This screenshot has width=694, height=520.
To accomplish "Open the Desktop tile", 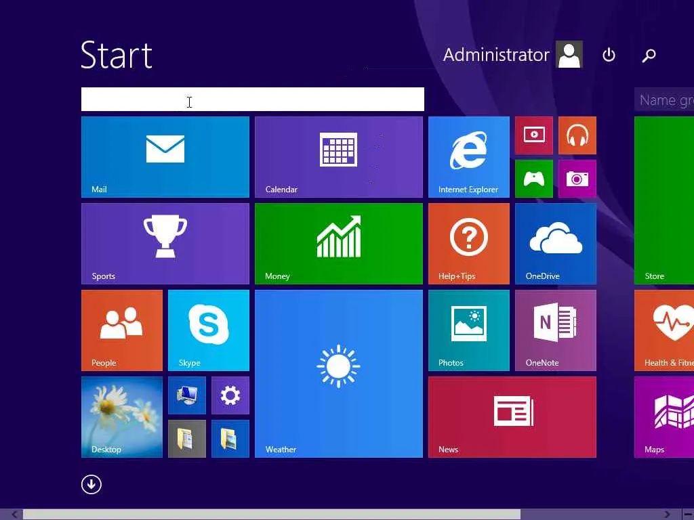I will pos(122,417).
